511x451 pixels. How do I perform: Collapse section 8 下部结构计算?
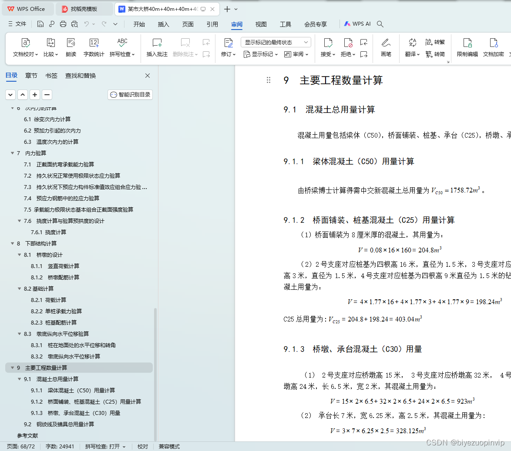click(x=12, y=243)
